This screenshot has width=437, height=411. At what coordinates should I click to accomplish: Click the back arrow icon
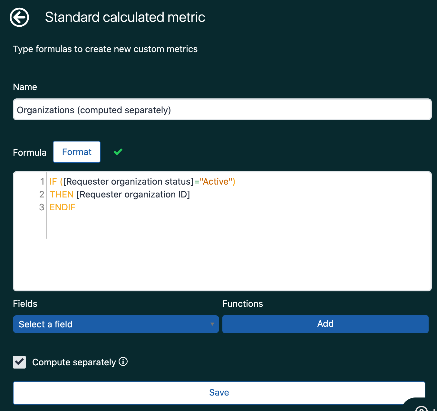coord(19,17)
